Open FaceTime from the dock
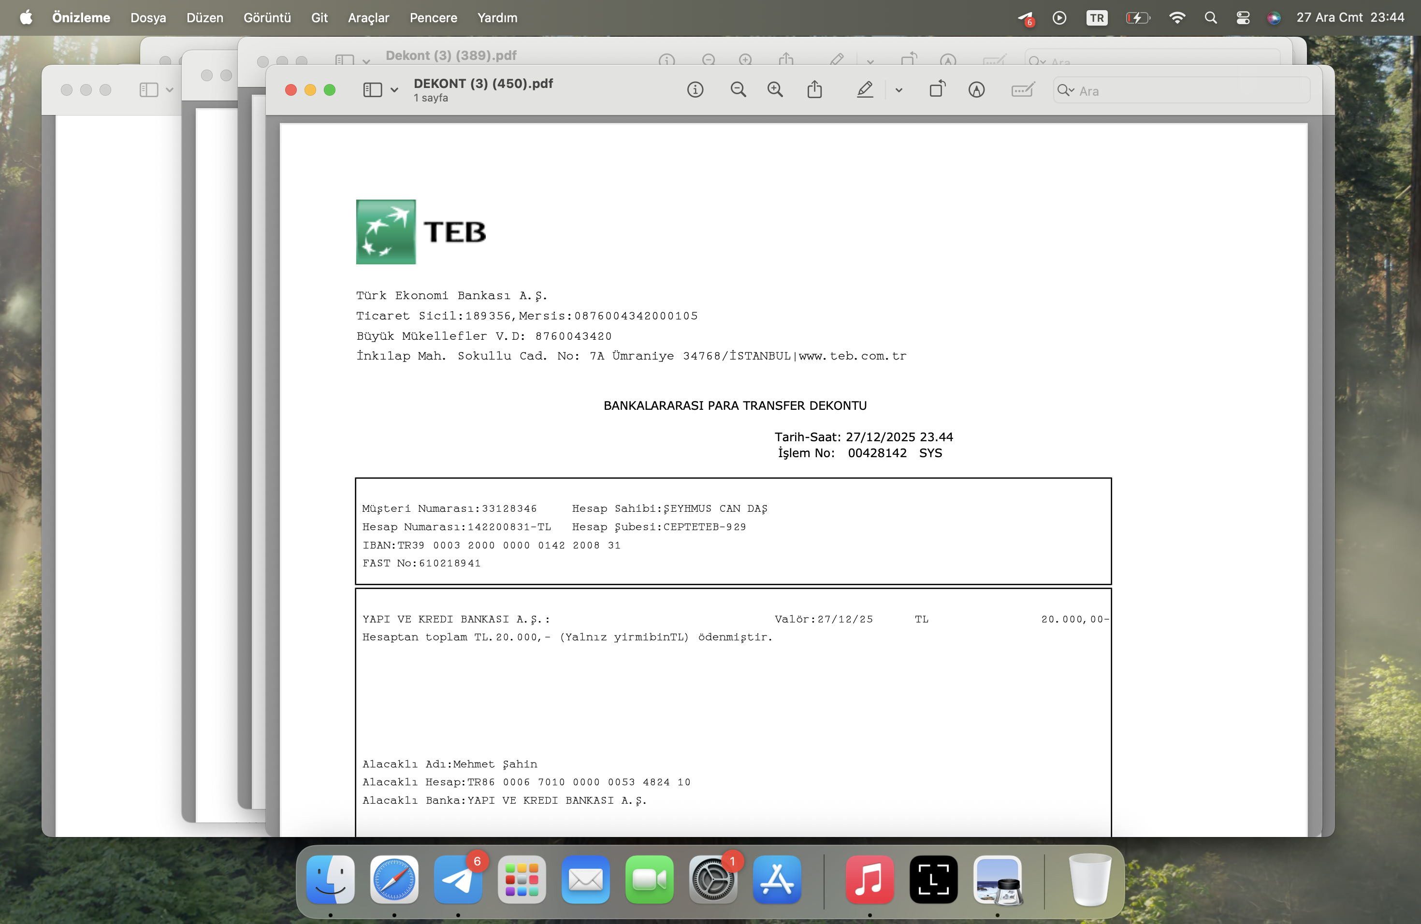The width and height of the screenshot is (1421, 924). [x=650, y=880]
